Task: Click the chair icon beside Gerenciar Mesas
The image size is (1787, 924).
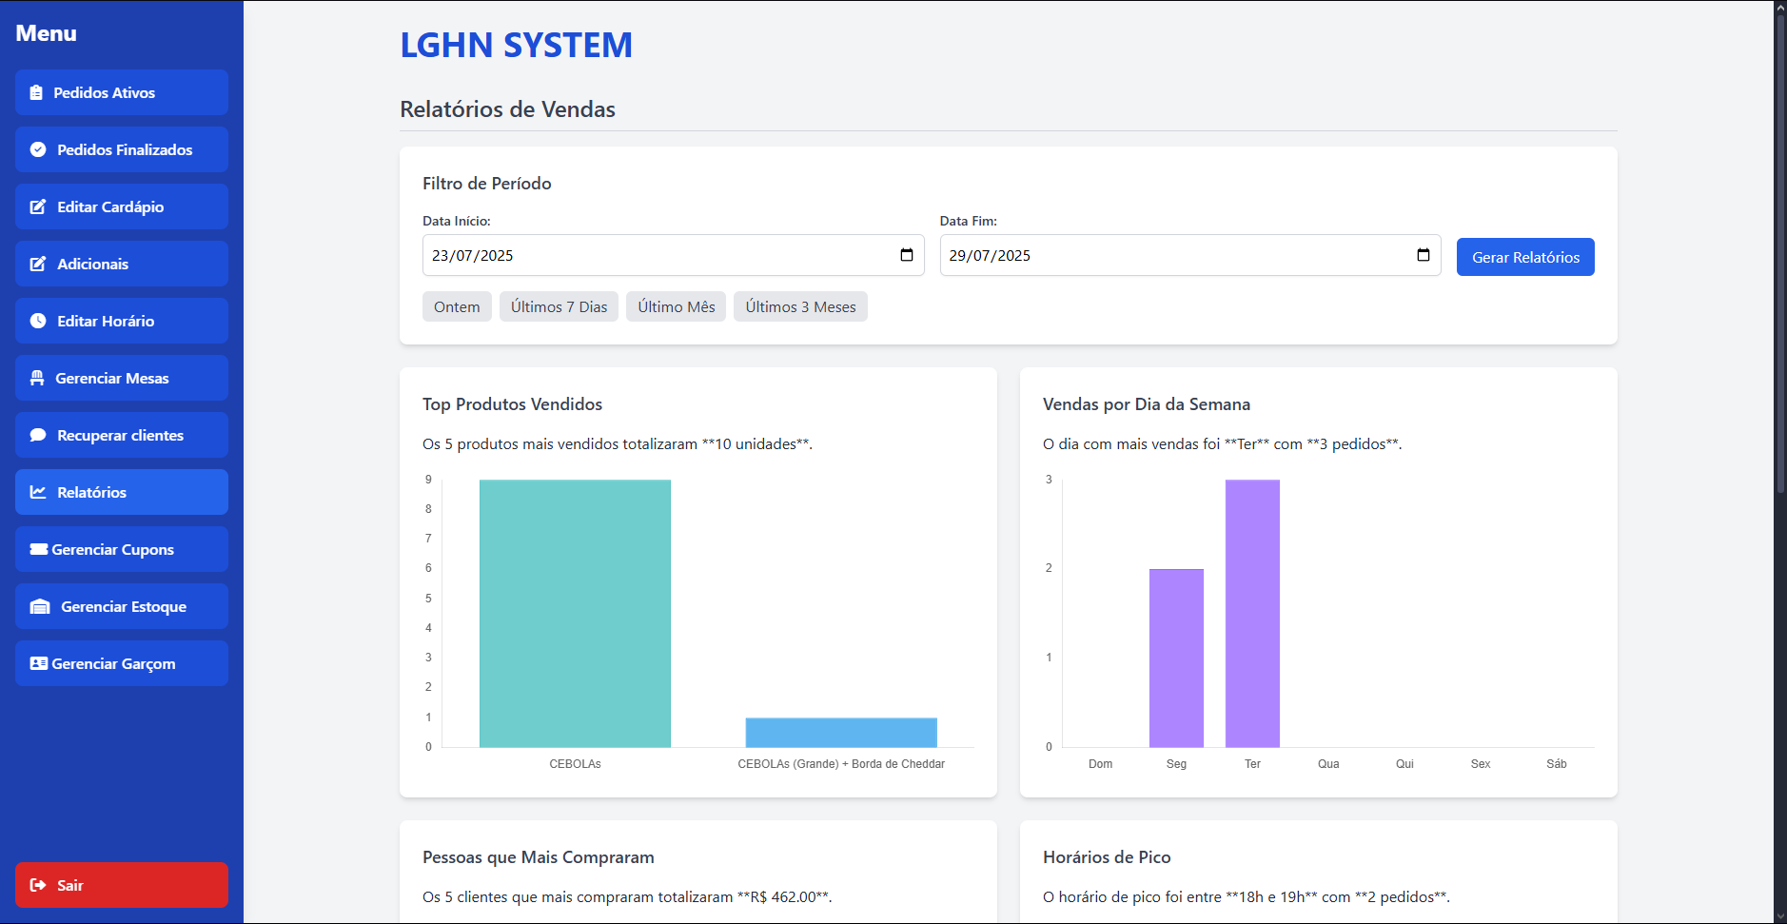Action: point(37,378)
